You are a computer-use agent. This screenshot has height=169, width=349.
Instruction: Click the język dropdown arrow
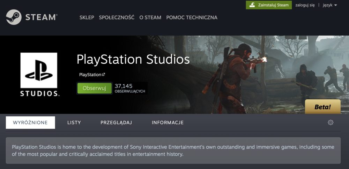(336, 5)
